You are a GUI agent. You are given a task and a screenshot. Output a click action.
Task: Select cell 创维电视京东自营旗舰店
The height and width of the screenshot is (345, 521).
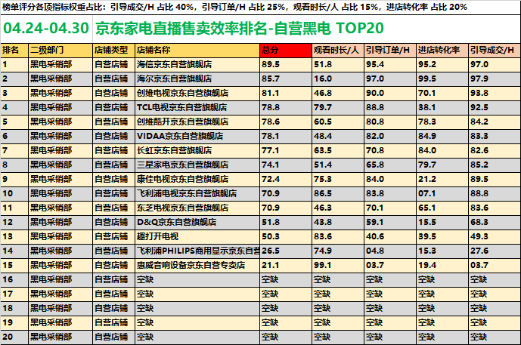(x=197, y=93)
